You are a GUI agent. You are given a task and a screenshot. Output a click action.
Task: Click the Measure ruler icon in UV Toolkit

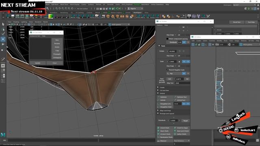(x=158, y=141)
